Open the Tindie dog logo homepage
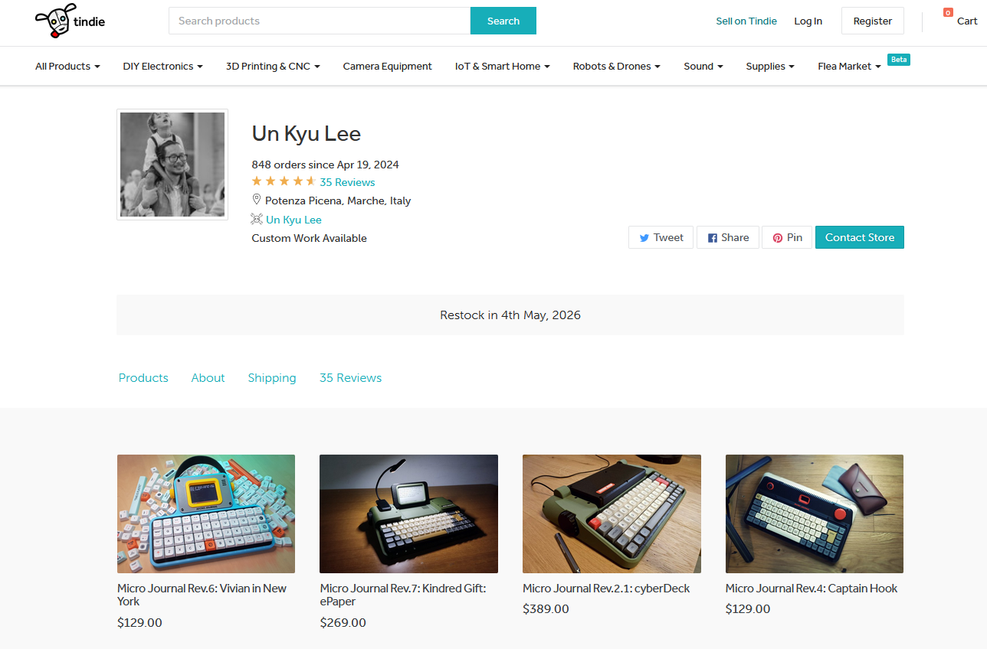The width and height of the screenshot is (987, 649). coord(70,21)
